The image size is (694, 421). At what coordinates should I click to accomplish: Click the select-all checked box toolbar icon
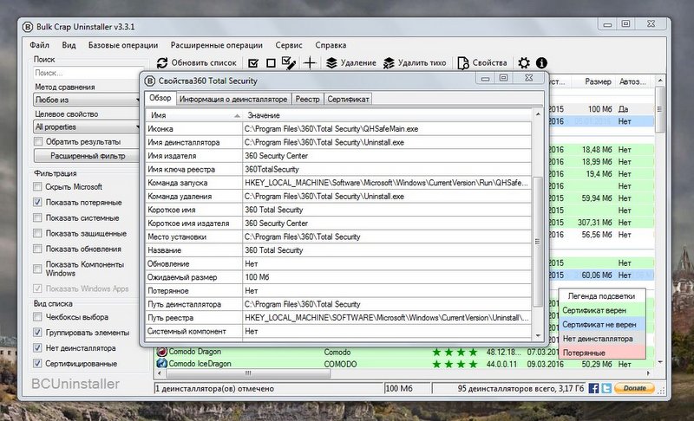point(253,63)
